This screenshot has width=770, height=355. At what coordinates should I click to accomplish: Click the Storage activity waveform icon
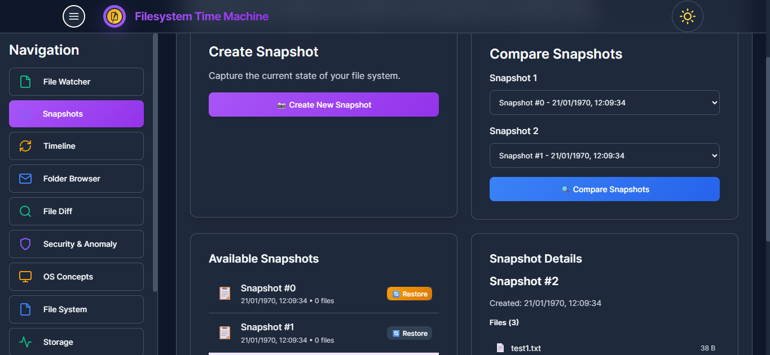[24, 341]
